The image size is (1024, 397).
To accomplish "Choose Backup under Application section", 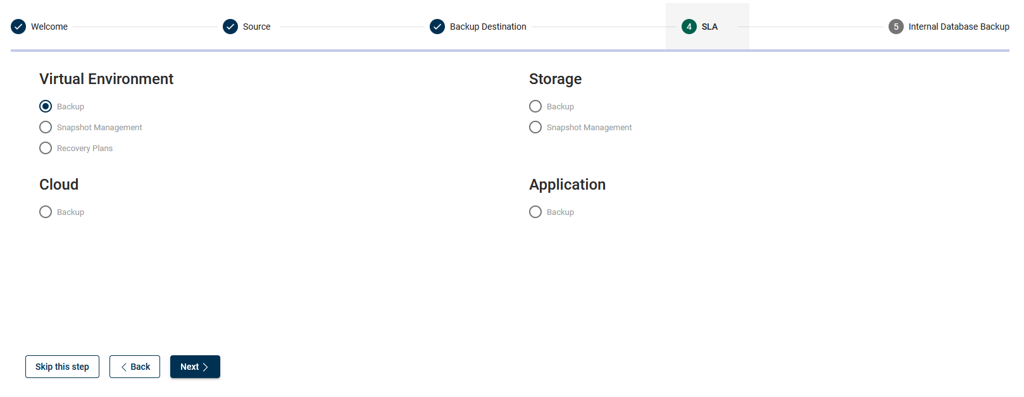I will coord(535,212).
